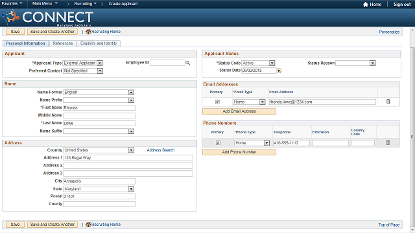Toggle the Primary email checkbox
The image size is (415, 233).
218,102
